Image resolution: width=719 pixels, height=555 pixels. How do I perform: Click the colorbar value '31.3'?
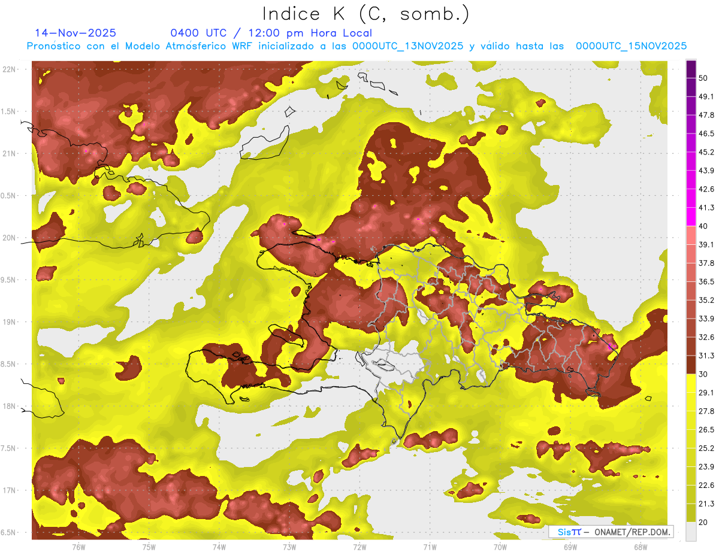pyautogui.click(x=706, y=356)
